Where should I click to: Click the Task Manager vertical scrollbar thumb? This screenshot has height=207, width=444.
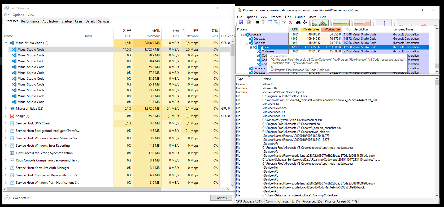click(x=232, y=50)
